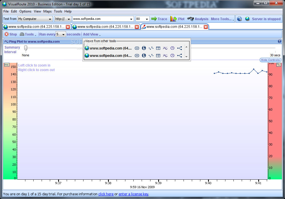Click the Hide Controls button

coord(270,60)
